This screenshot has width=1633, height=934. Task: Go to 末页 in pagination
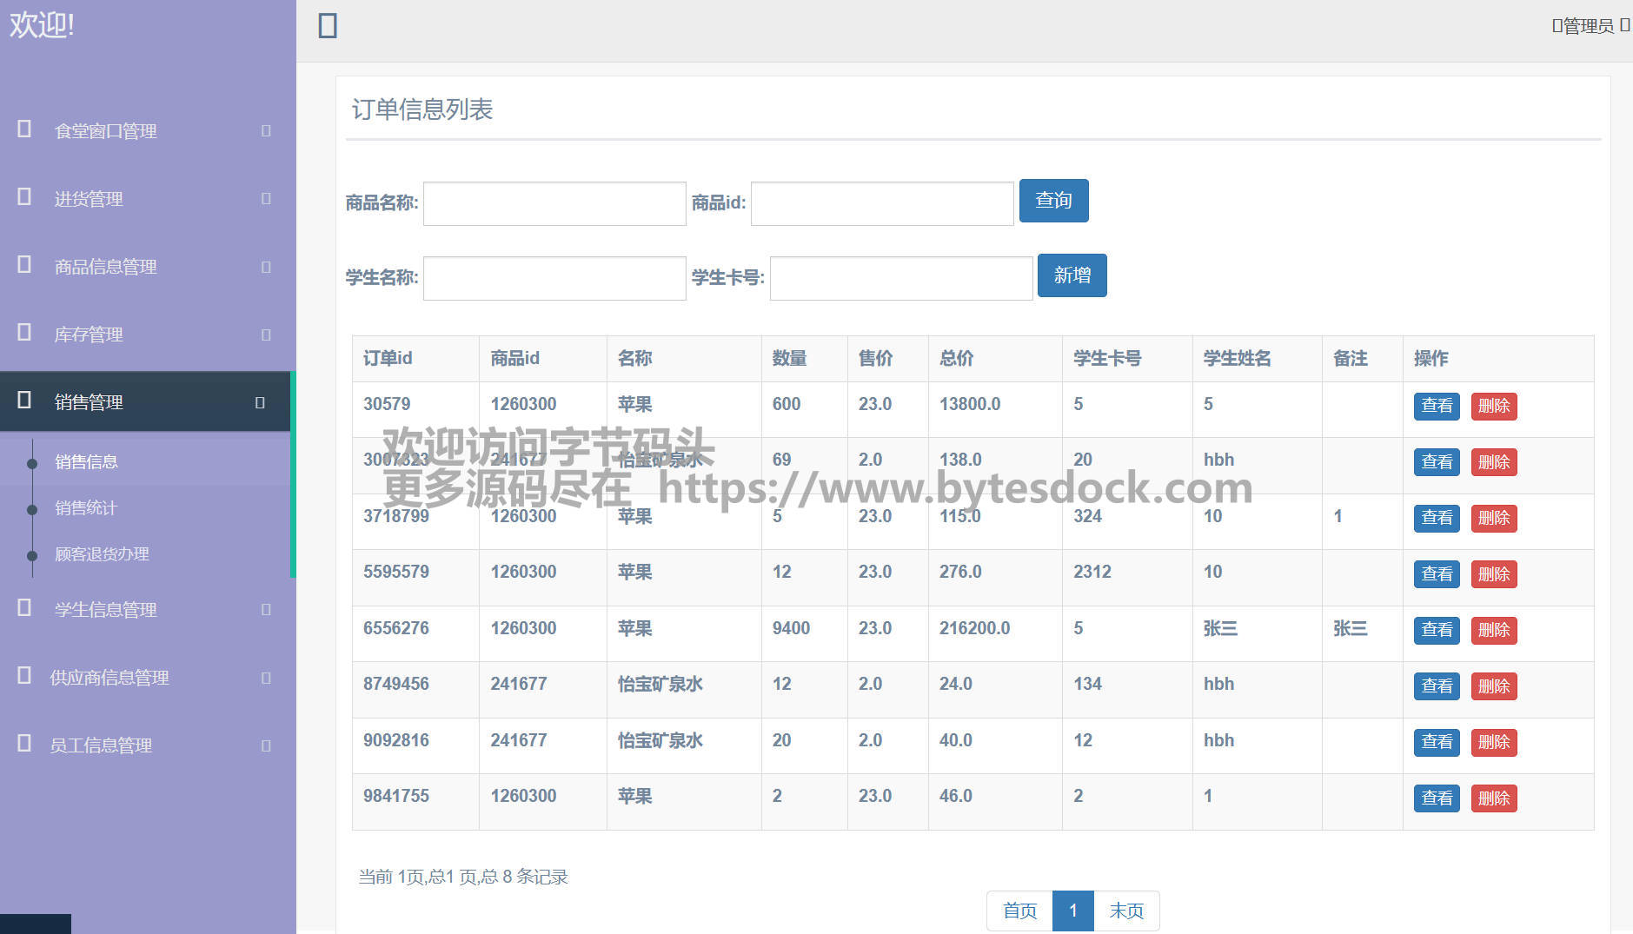coord(1126,911)
